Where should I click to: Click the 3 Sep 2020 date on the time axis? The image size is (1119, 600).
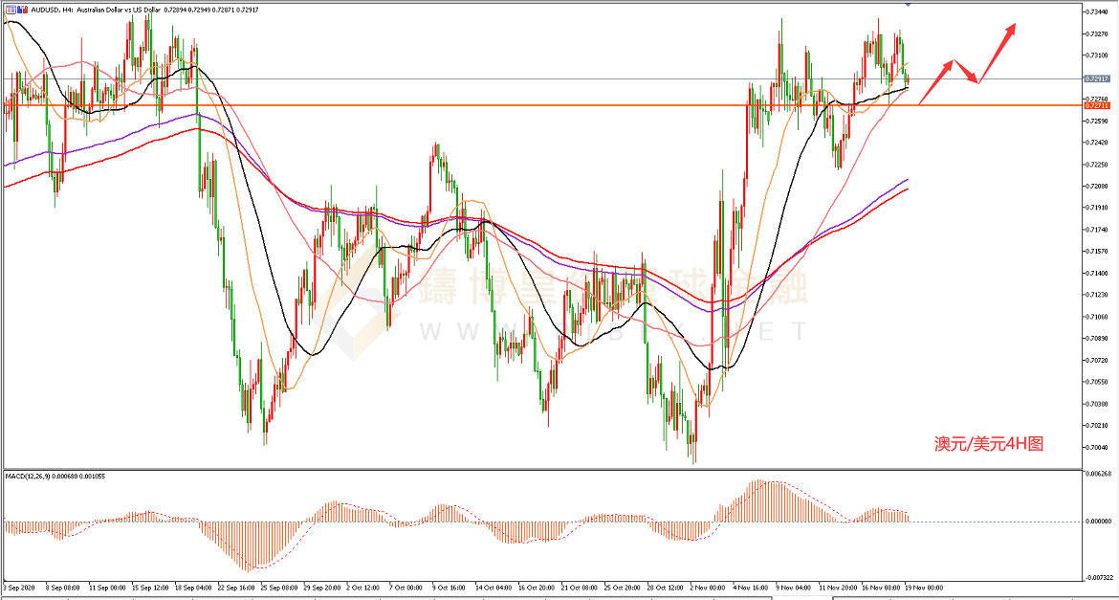click(21, 588)
